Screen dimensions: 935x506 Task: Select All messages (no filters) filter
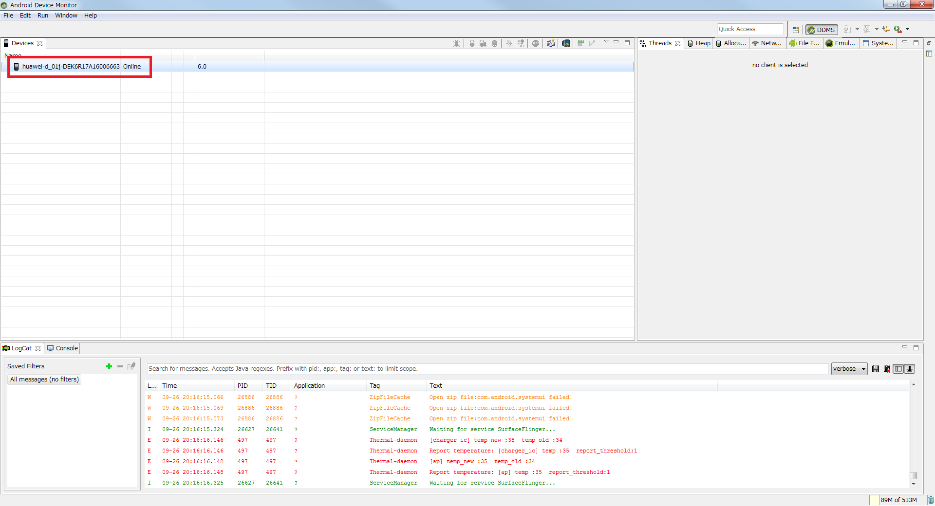[x=44, y=379]
